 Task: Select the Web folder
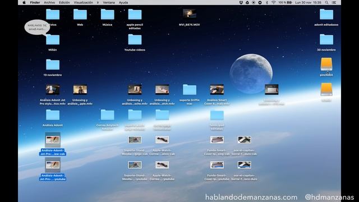coord(80,15)
